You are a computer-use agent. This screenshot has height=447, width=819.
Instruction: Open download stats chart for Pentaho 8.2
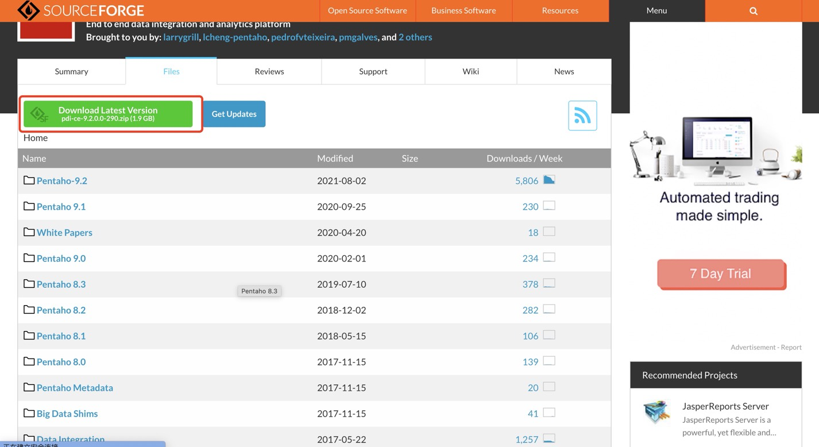pos(549,309)
